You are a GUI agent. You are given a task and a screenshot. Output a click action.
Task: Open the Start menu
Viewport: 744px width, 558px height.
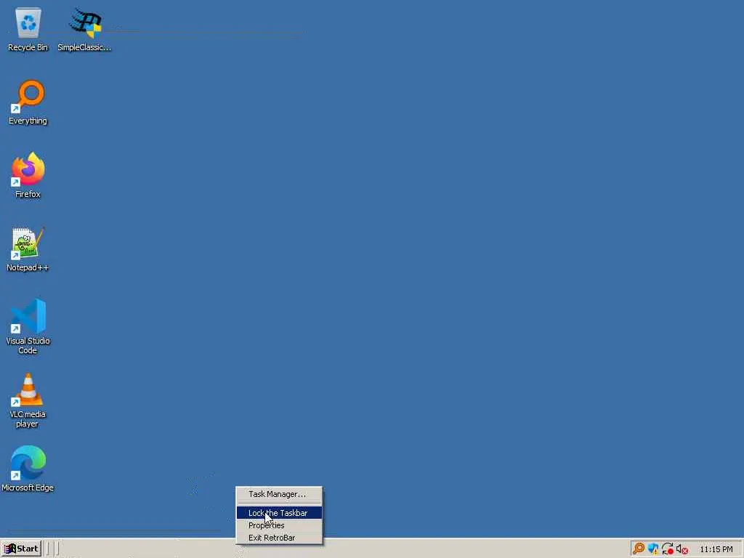(21, 549)
